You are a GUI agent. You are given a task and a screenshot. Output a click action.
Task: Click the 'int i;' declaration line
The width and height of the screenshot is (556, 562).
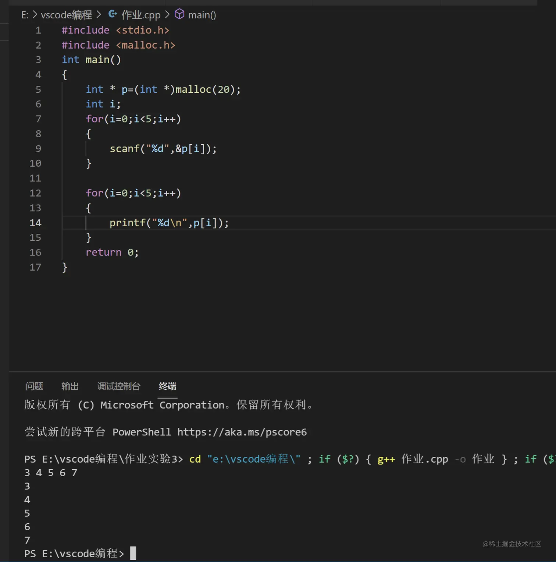103,104
